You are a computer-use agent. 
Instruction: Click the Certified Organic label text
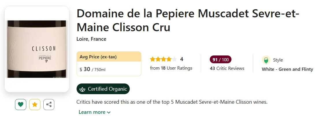pyautogui.click(x=107, y=89)
